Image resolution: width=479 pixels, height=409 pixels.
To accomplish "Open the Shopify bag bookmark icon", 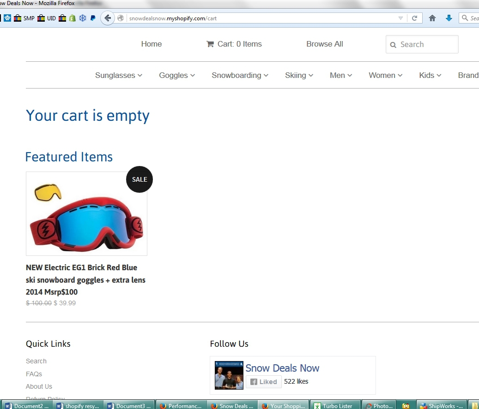I will 73,18.
